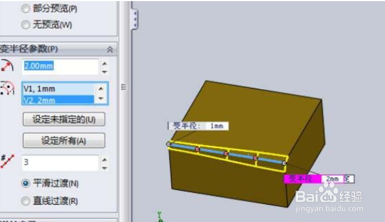Screen dimensions: 385x222
Task: Click the panel splitter grip handle
Action: click(x=124, y=87)
